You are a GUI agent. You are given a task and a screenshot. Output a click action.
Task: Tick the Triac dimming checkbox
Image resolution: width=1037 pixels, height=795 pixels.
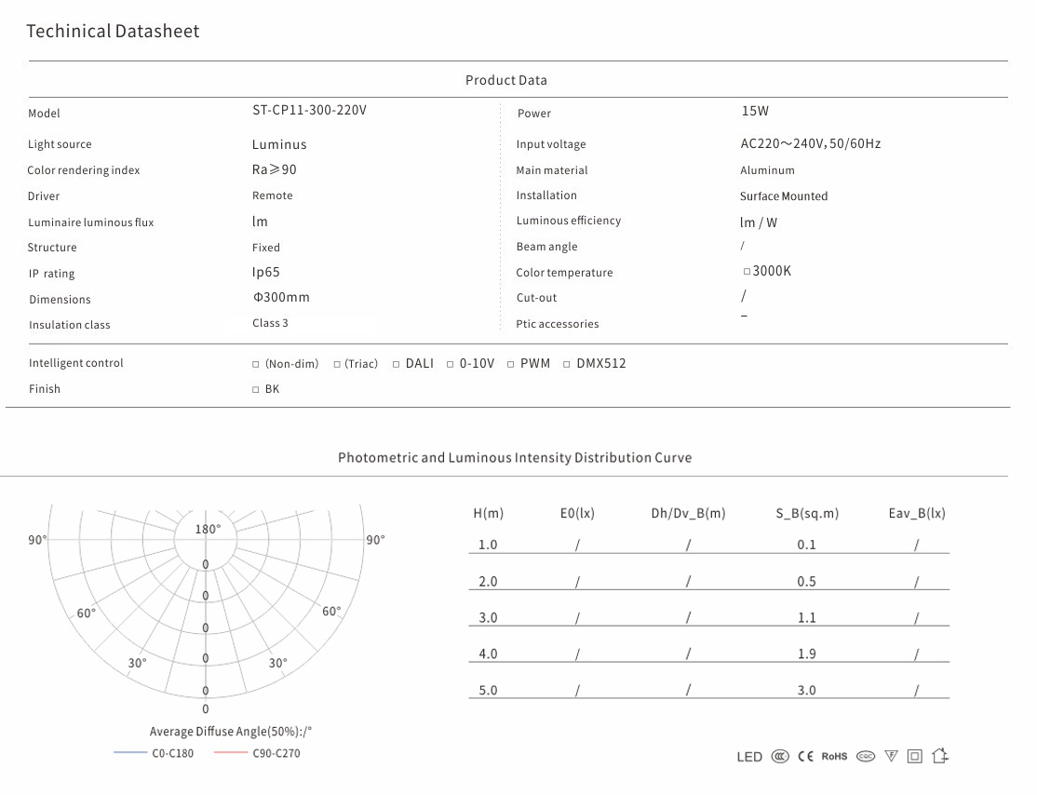337,365
